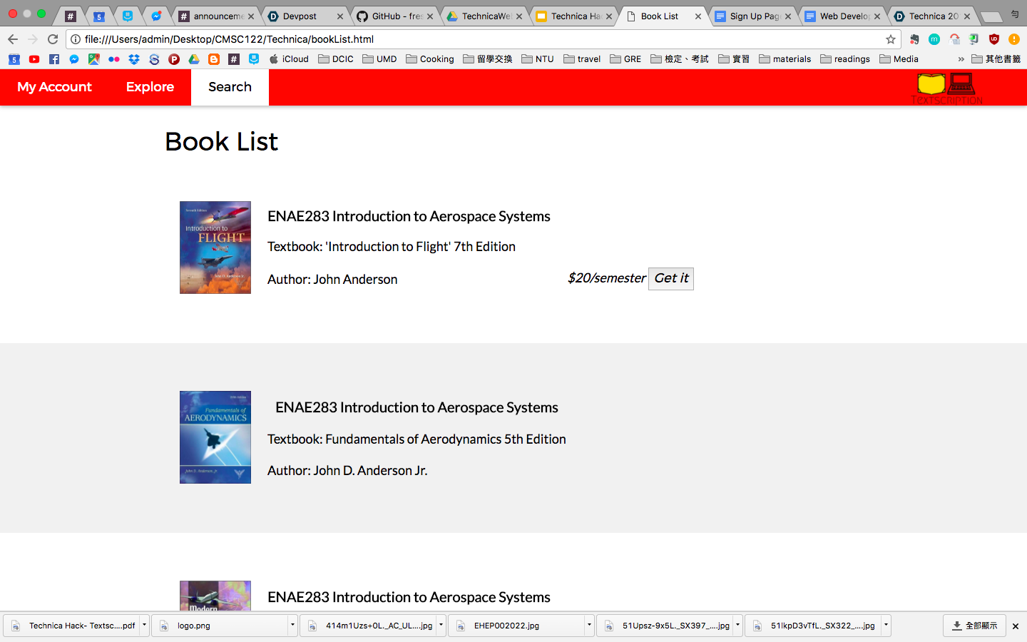Open the Technica Hack Textsc PDF download
The width and height of the screenshot is (1027, 642).
pos(72,626)
